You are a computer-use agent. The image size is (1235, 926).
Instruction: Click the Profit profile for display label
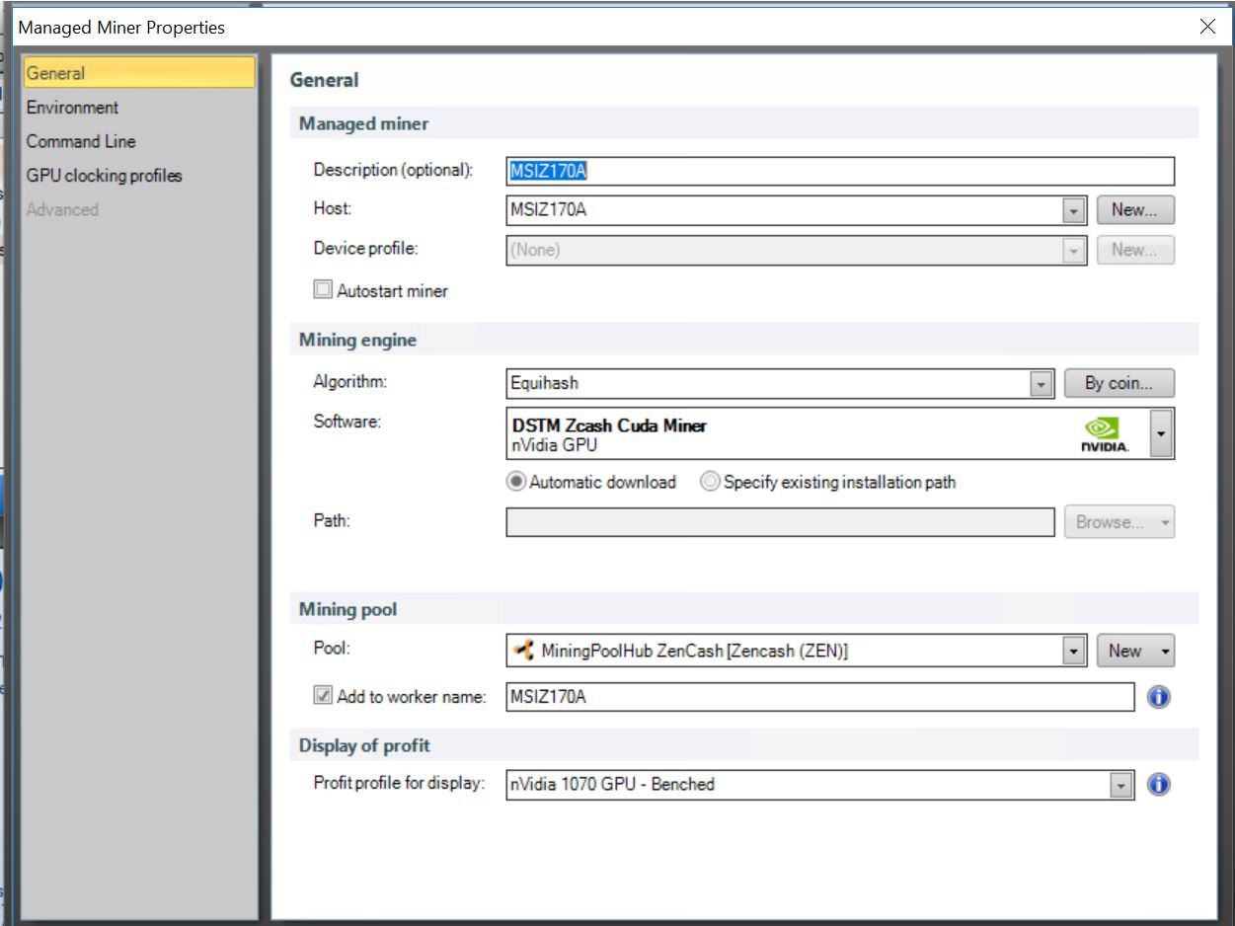click(x=400, y=783)
